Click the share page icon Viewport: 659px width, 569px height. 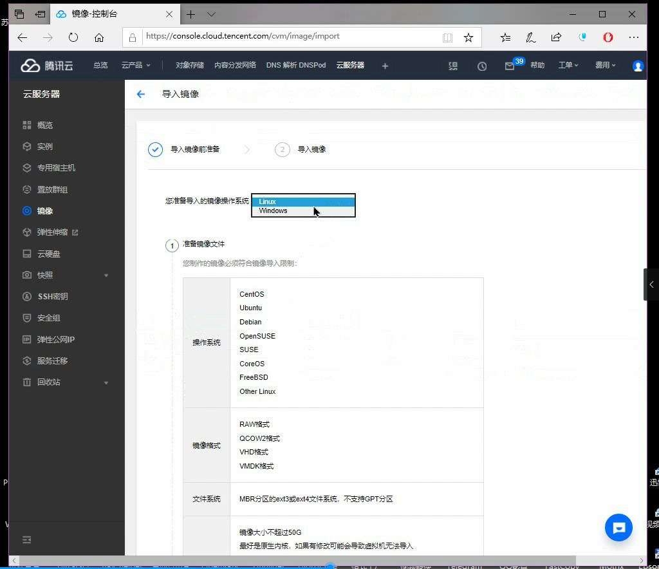click(x=556, y=38)
